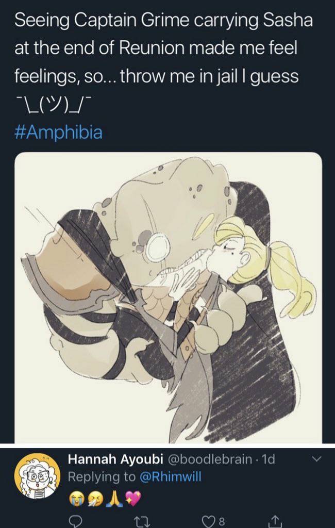Open the #Amphibia hashtag
The height and width of the screenshot is (528, 335).
[x=58, y=131]
